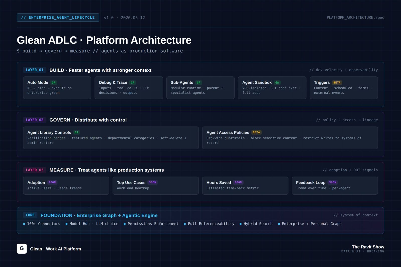Click DATA & AI · BREAKING footer text

click(363, 251)
